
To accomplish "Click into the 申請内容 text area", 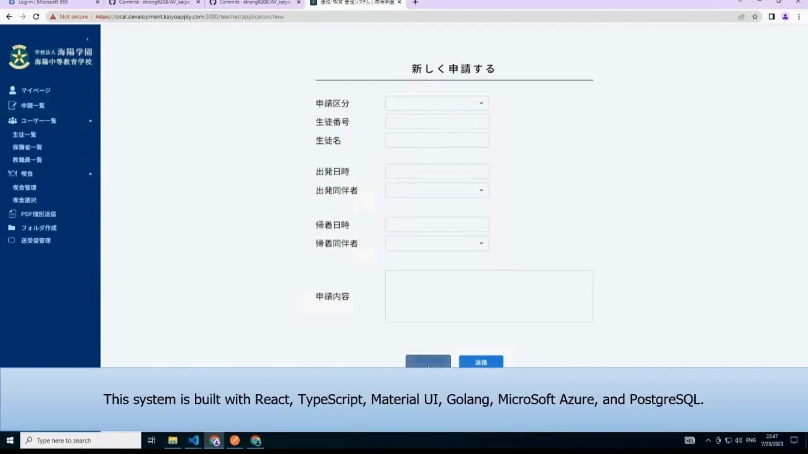I will (x=489, y=296).
